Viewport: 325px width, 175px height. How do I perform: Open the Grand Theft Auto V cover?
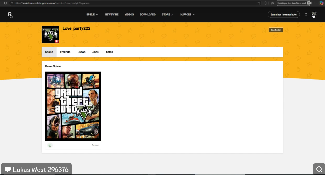pyautogui.click(x=73, y=106)
